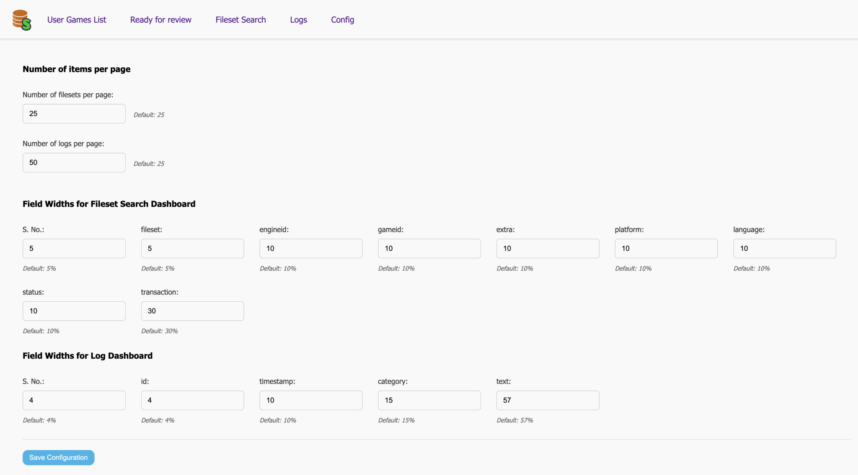Open the User Games List page
The image size is (858, 475).
[x=77, y=20]
